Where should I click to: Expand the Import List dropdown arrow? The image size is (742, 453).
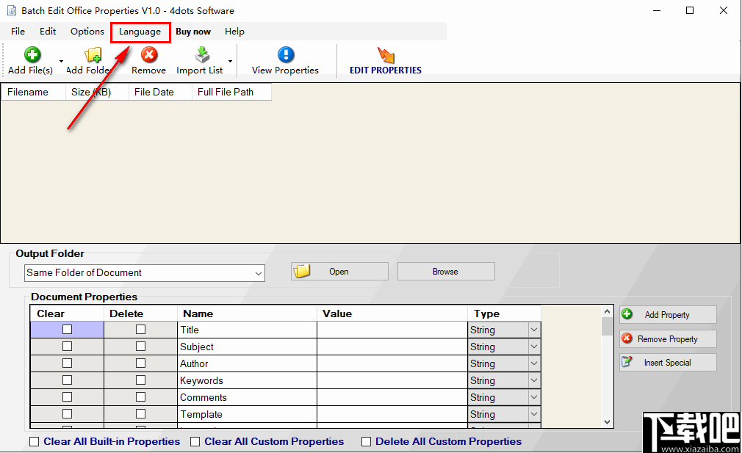tap(229, 60)
